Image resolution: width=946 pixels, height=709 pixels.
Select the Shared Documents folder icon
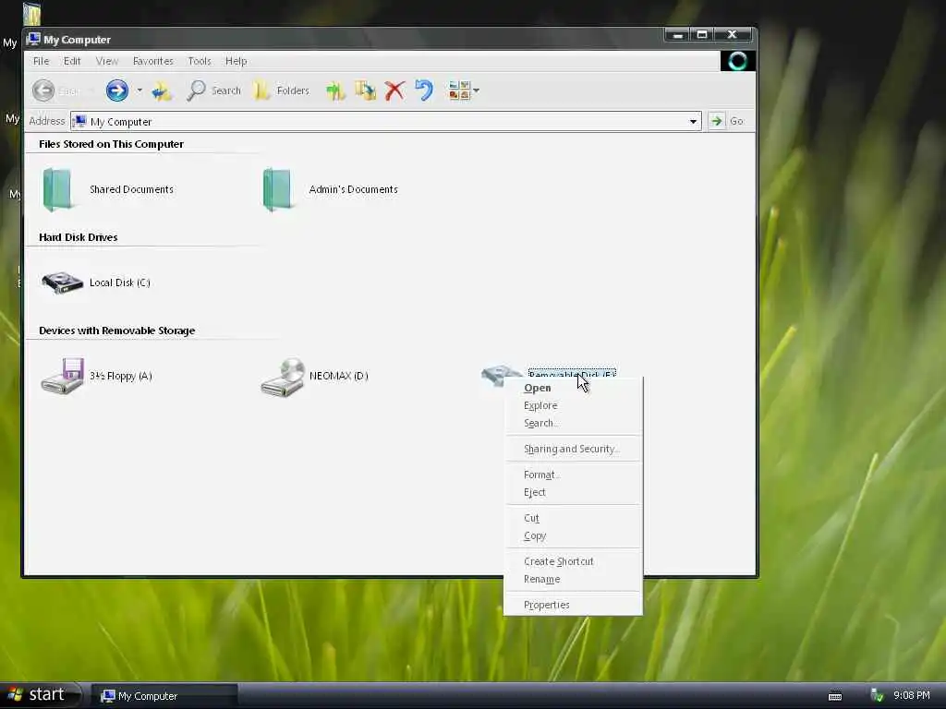(58, 189)
